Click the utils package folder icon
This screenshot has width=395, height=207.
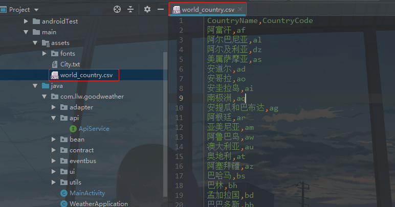click(x=64, y=182)
